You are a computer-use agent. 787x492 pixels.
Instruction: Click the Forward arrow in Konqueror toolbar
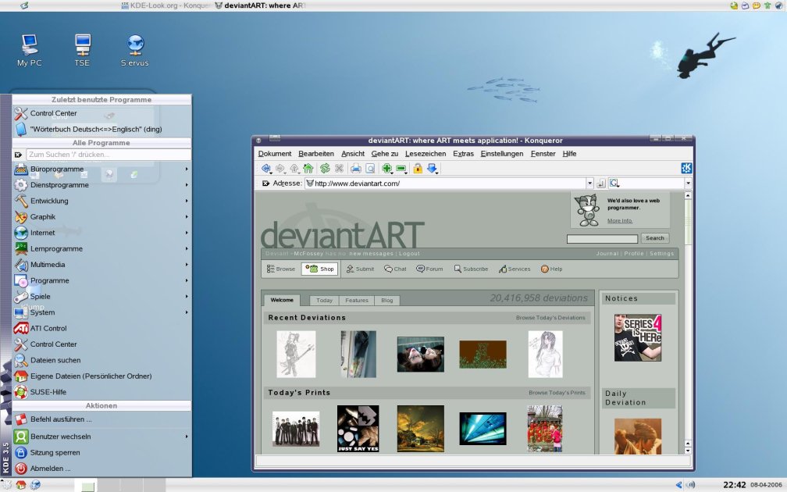click(x=280, y=169)
